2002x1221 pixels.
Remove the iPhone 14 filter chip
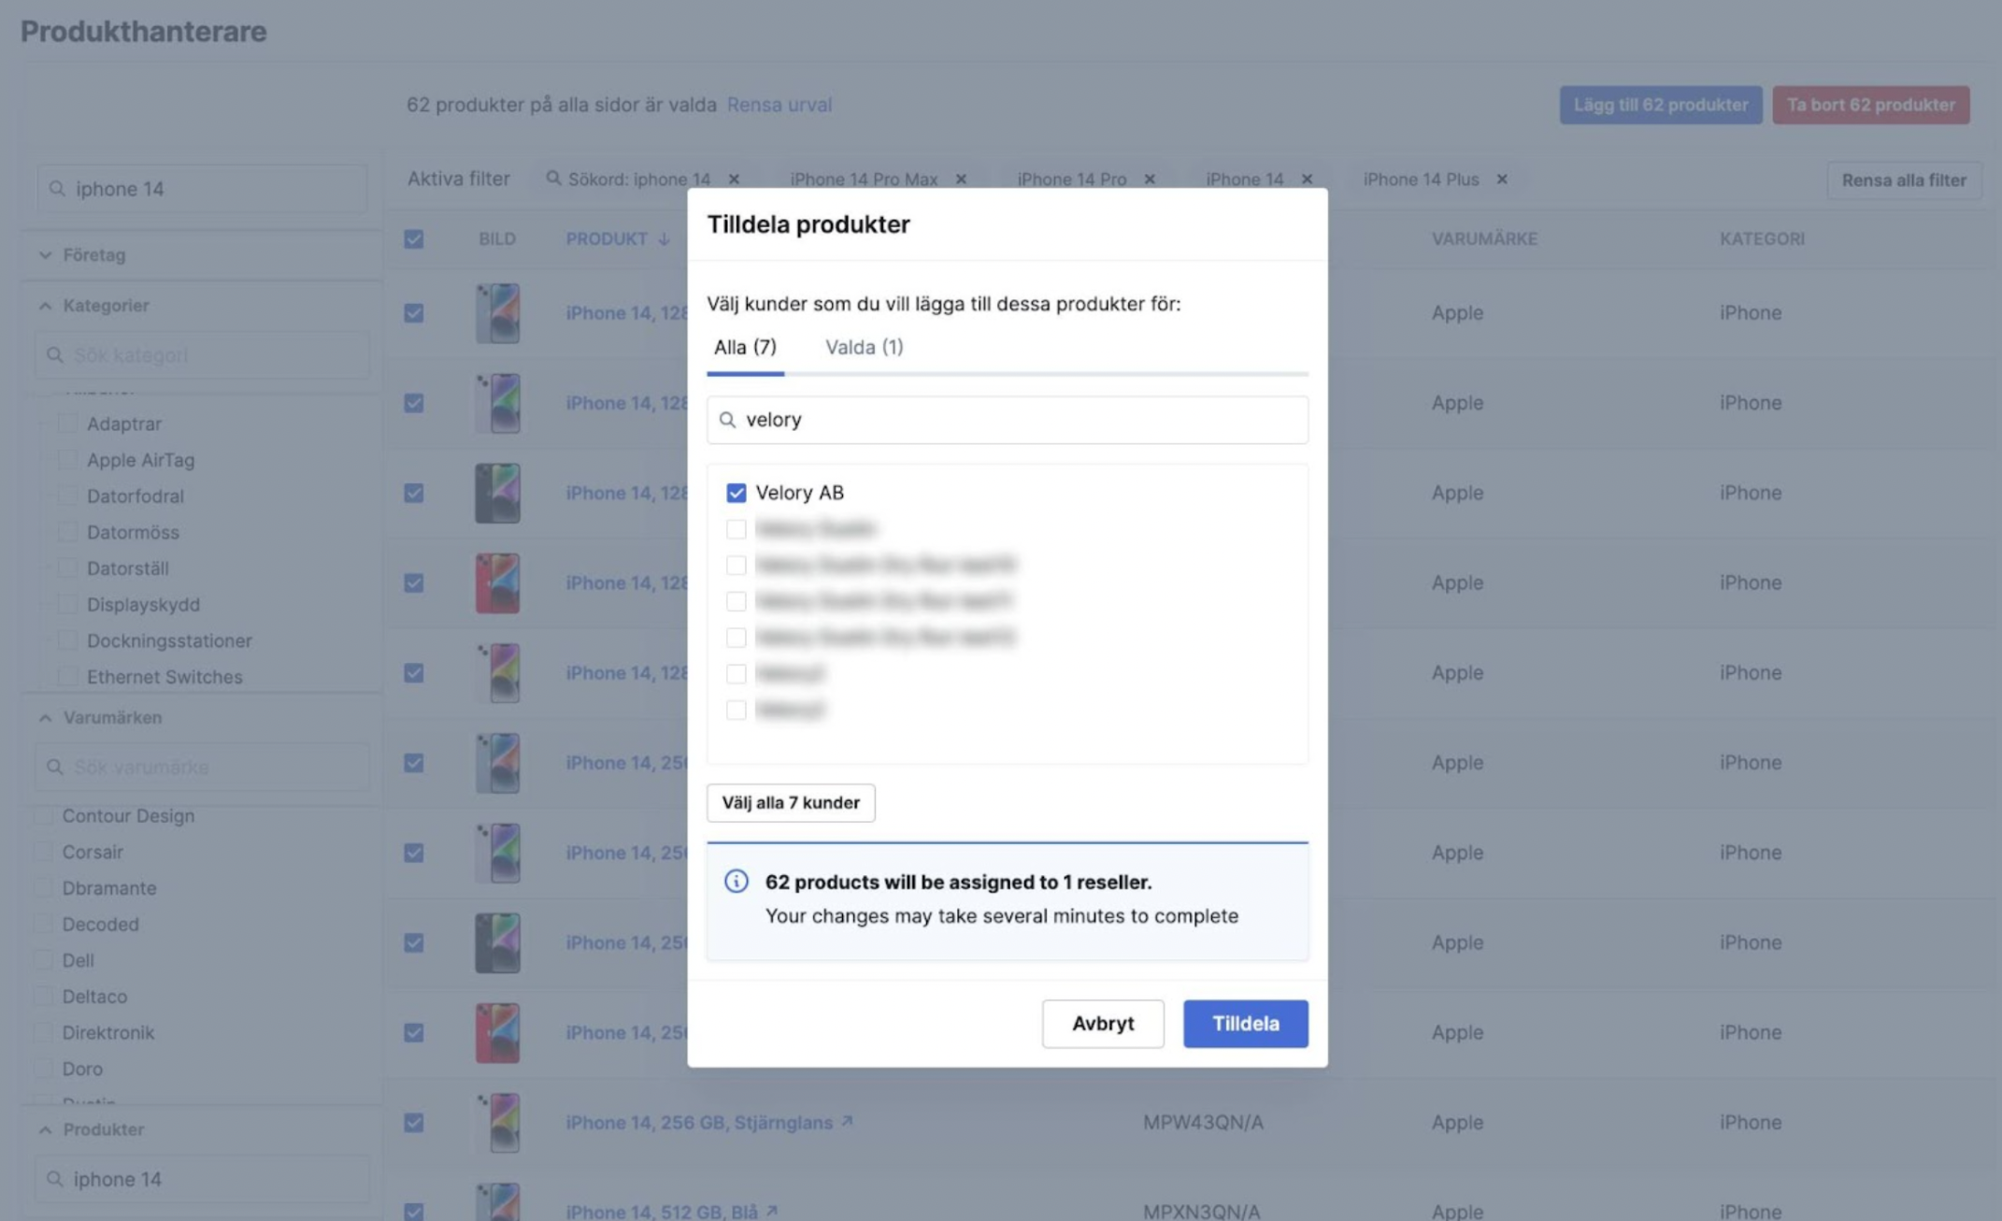(x=1307, y=179)
